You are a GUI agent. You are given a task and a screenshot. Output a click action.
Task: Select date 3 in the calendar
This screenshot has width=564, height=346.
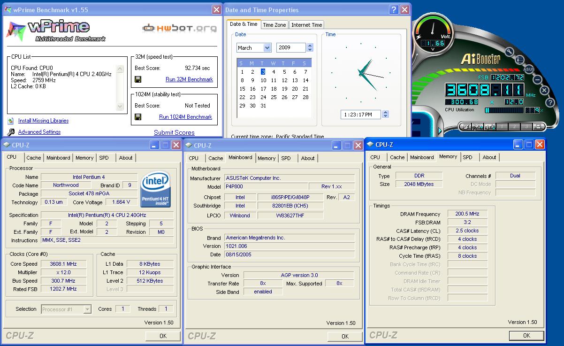coord(263,72)
